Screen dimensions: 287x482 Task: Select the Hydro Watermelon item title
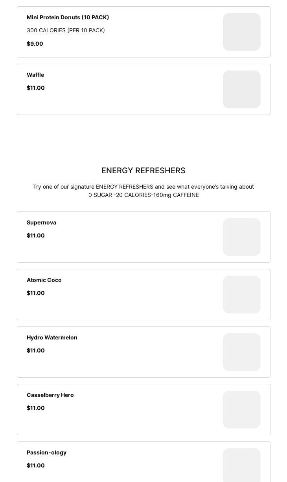[x=52, y=337]
